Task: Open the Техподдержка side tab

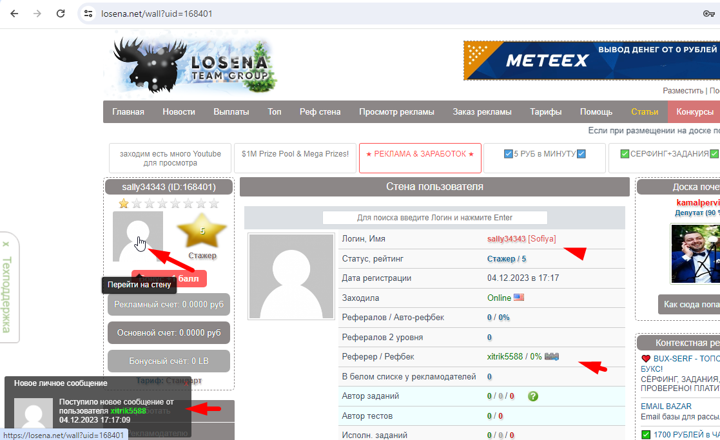Action: click(6, 294)
